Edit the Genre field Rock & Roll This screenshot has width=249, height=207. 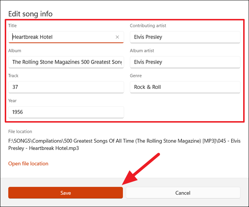[185, 87]
